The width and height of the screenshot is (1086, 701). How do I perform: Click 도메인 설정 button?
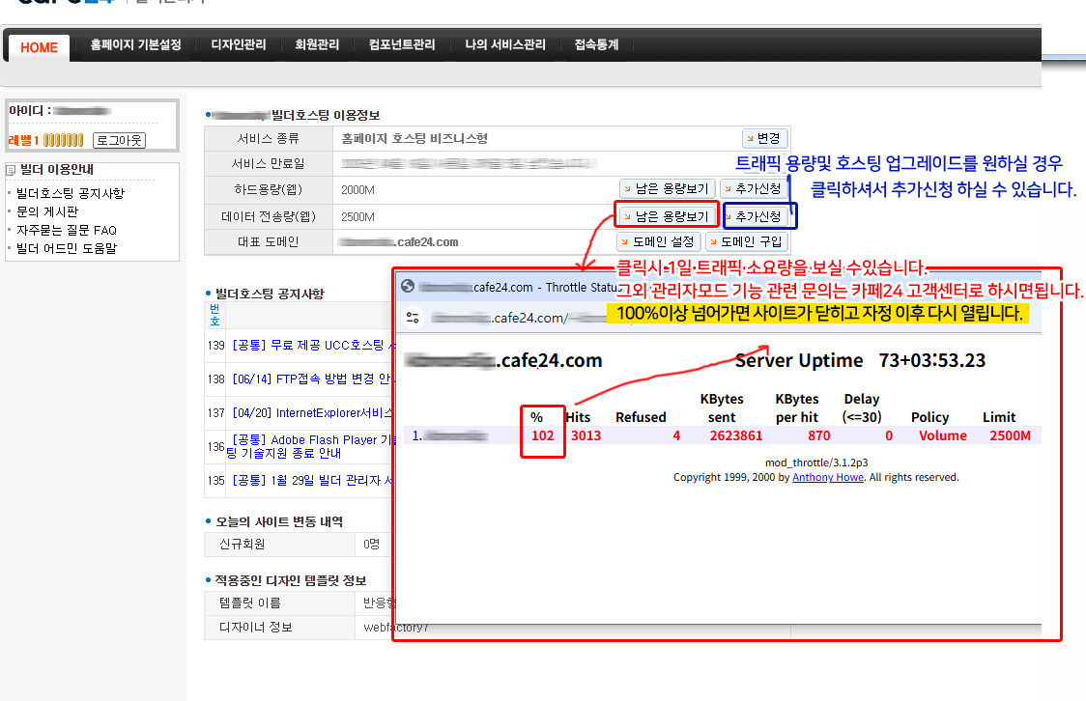click(659, 242)
